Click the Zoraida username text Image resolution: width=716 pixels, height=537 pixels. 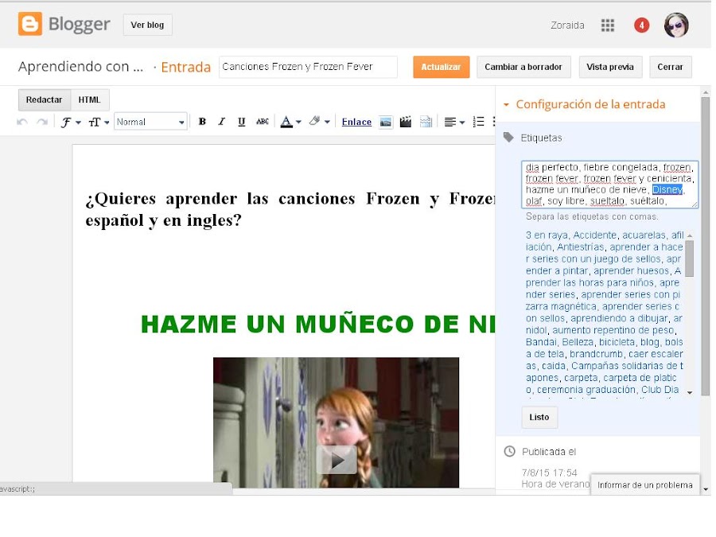[567, 25]
